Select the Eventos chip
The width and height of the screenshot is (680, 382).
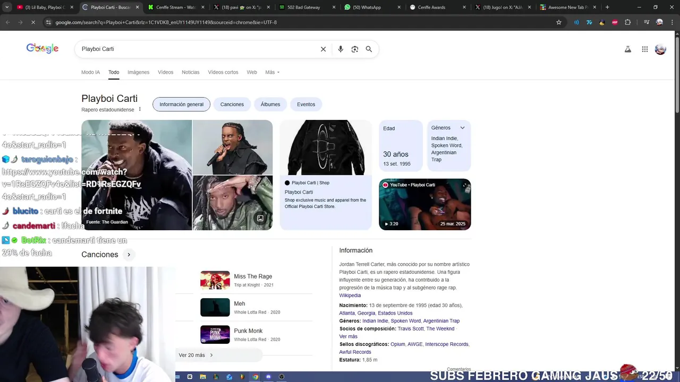point(306,105)
